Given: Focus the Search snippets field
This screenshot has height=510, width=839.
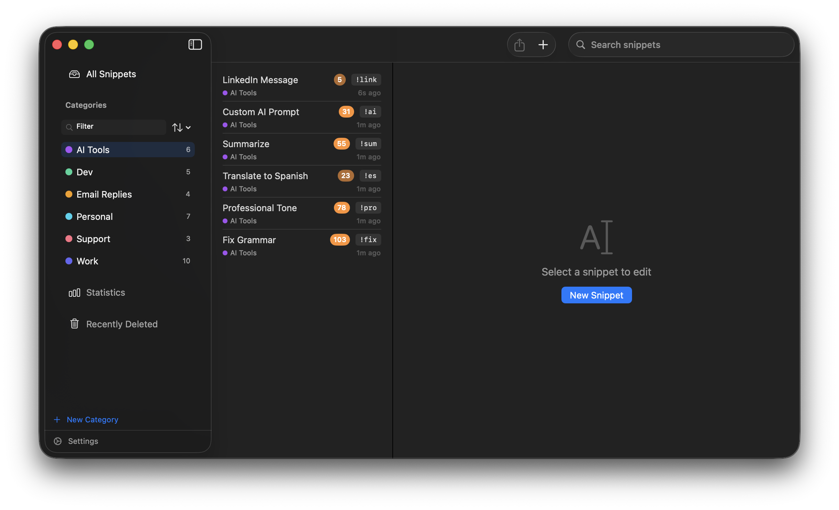Looking at the screenshot, I should coord(681,45).
